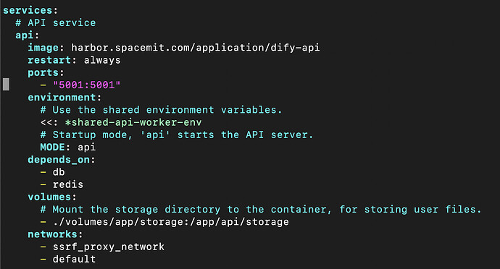
Task: Click the 'default' network entry
Action: pos(74,259)
